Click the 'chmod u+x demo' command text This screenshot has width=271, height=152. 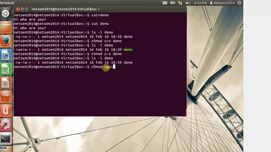click(106, 41)
